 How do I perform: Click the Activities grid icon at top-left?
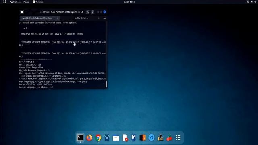(4, 2)
